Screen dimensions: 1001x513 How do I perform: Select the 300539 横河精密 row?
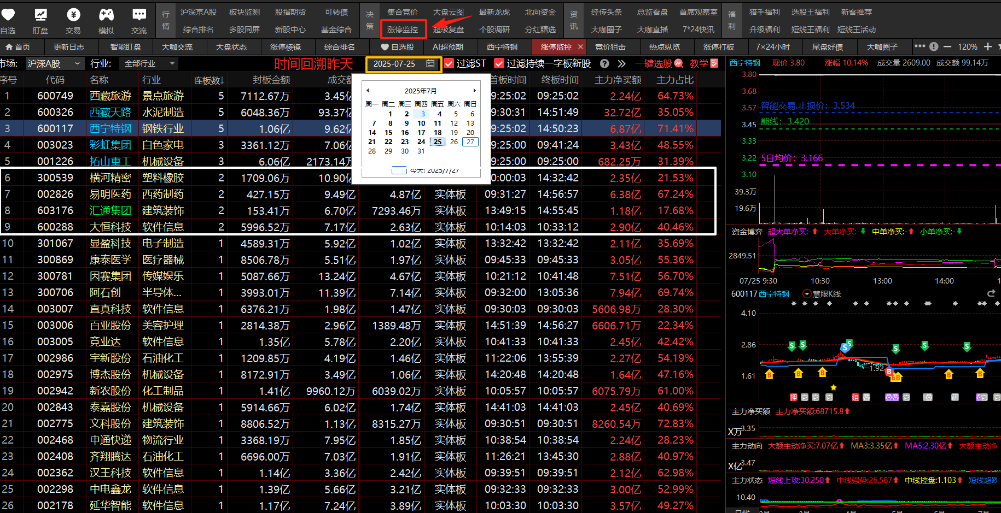[x=360, y=178]
